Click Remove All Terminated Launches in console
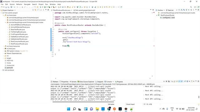Screen dimensions: 200x112 [169, 81]
